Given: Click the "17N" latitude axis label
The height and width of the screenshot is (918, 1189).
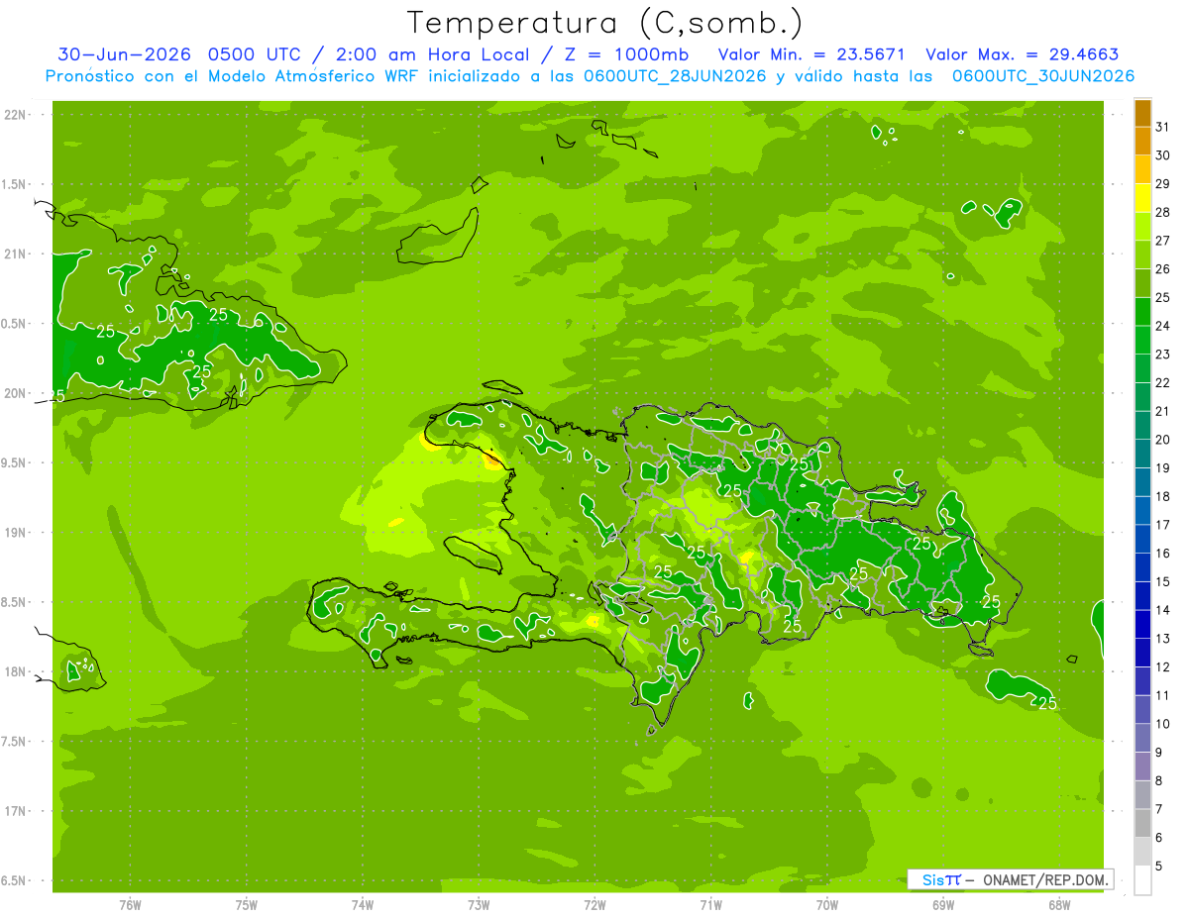Looking at the screenshot, I should pos(16,811).
